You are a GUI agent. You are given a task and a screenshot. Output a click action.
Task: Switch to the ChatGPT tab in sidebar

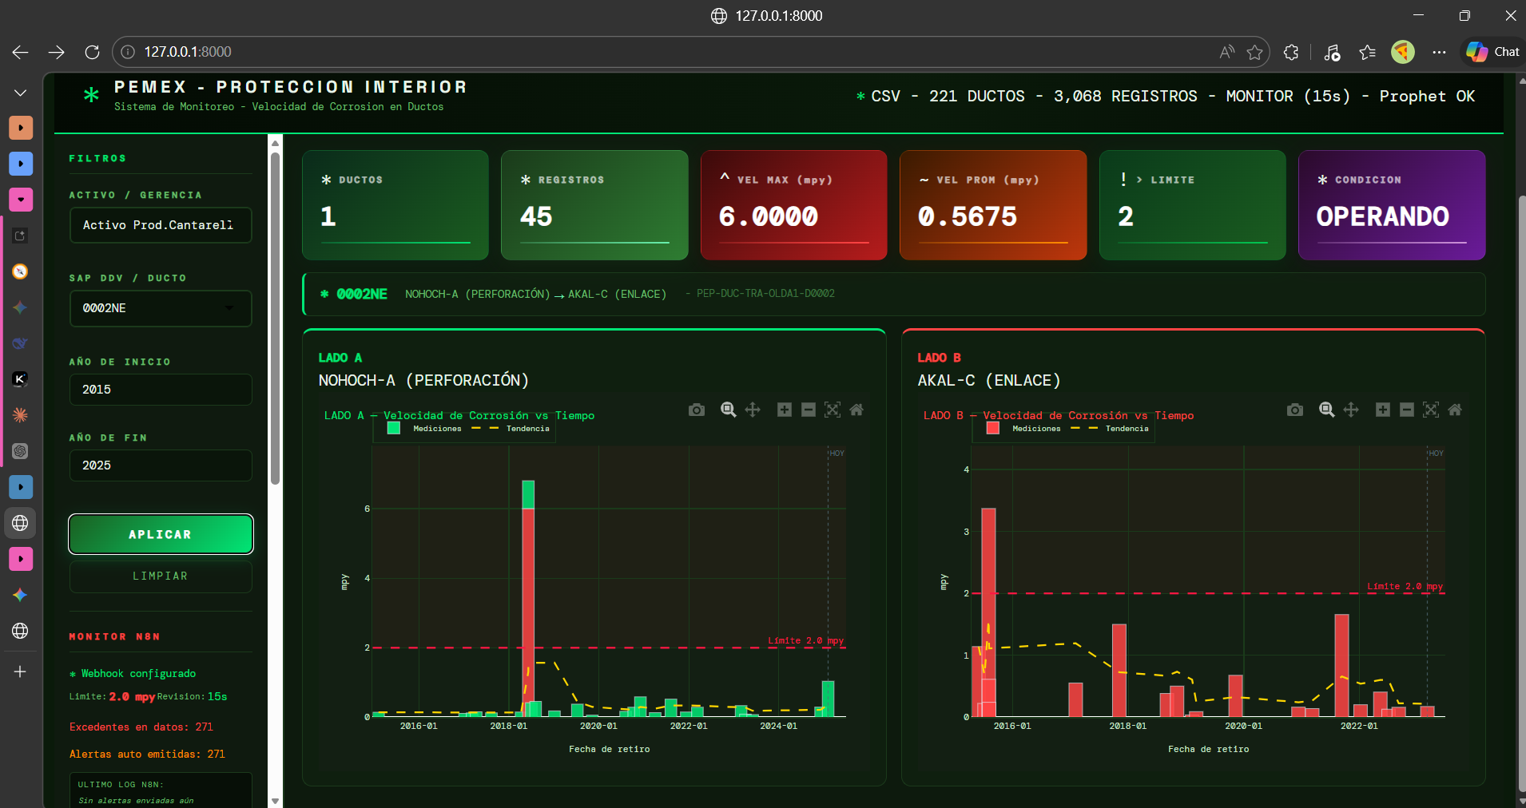tap(21, 451)
